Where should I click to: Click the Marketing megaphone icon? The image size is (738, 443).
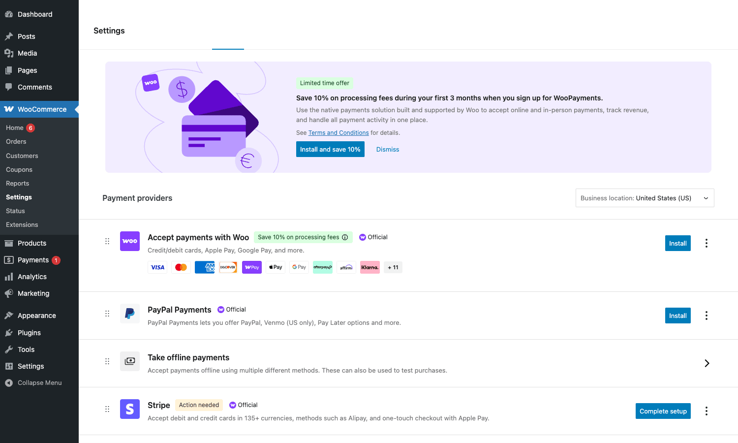(9, 293)
